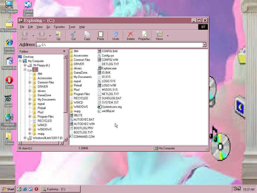The width and height of the screenshot is (257, 193).
Task: Open the File menu
Action: point(22,27)
